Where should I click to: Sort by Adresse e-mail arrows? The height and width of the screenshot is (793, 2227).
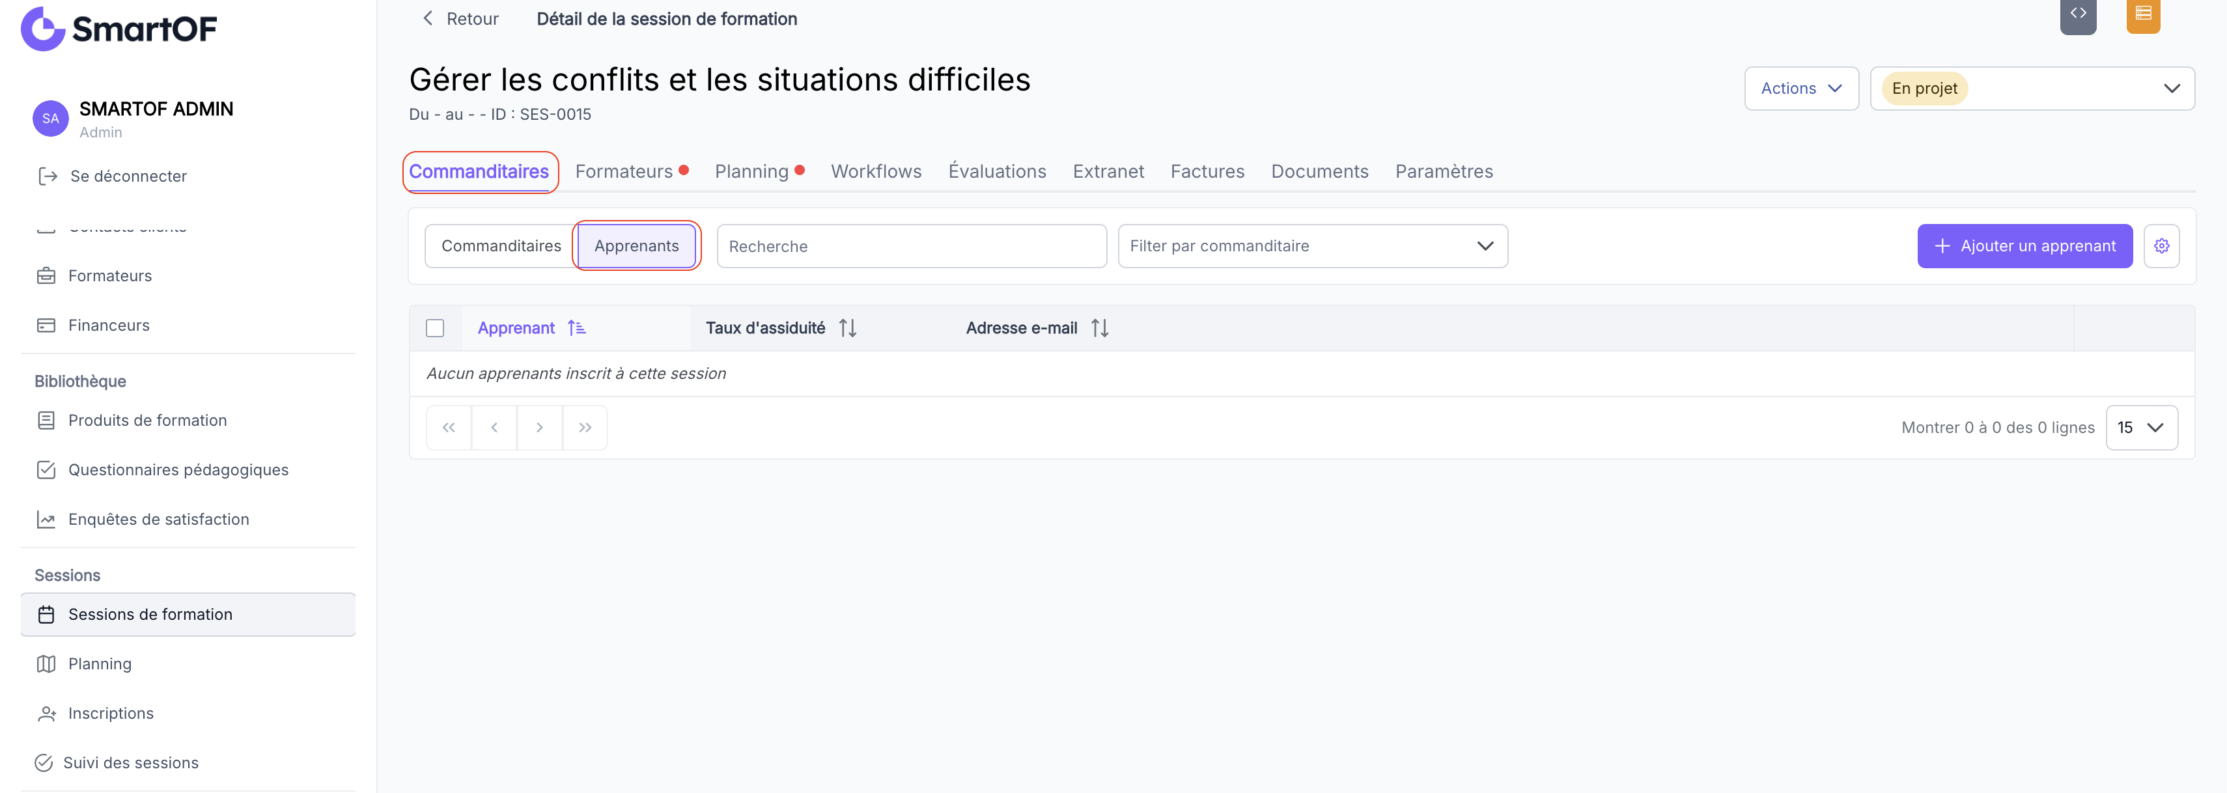[x=1100, y=327]
